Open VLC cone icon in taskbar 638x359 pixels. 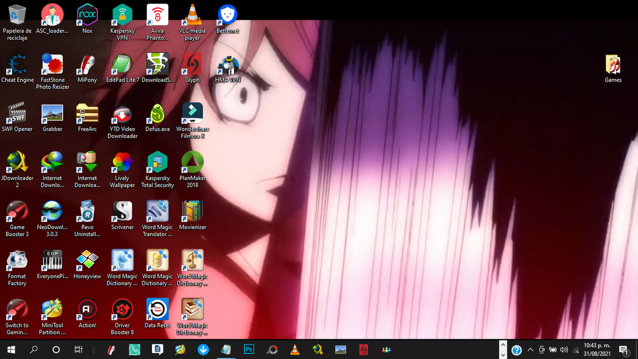[295, 350]
